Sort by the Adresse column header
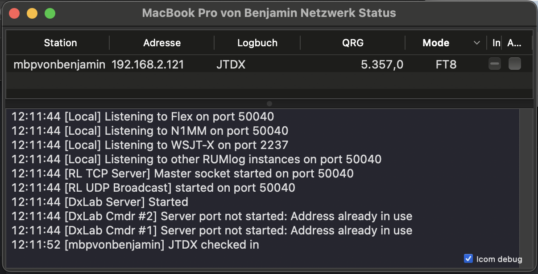 (162, 43)
